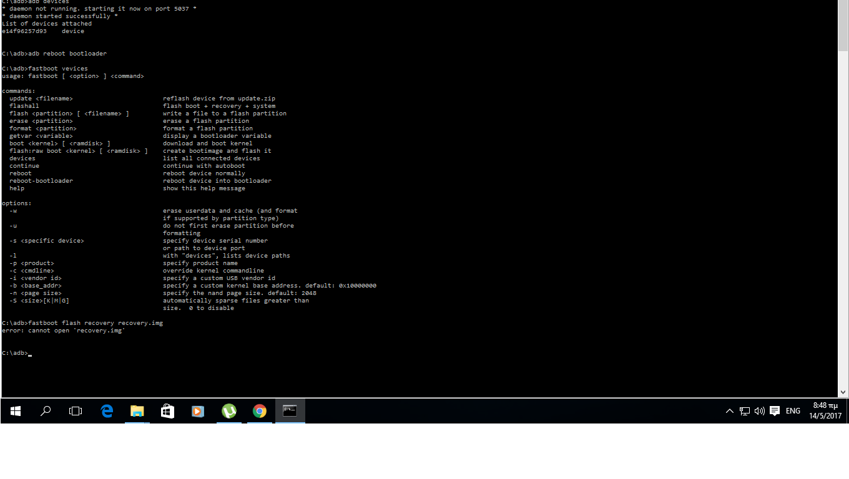Switch the ENG input language indicator
This screenshot has height=479, width=849.
point(793,411)
